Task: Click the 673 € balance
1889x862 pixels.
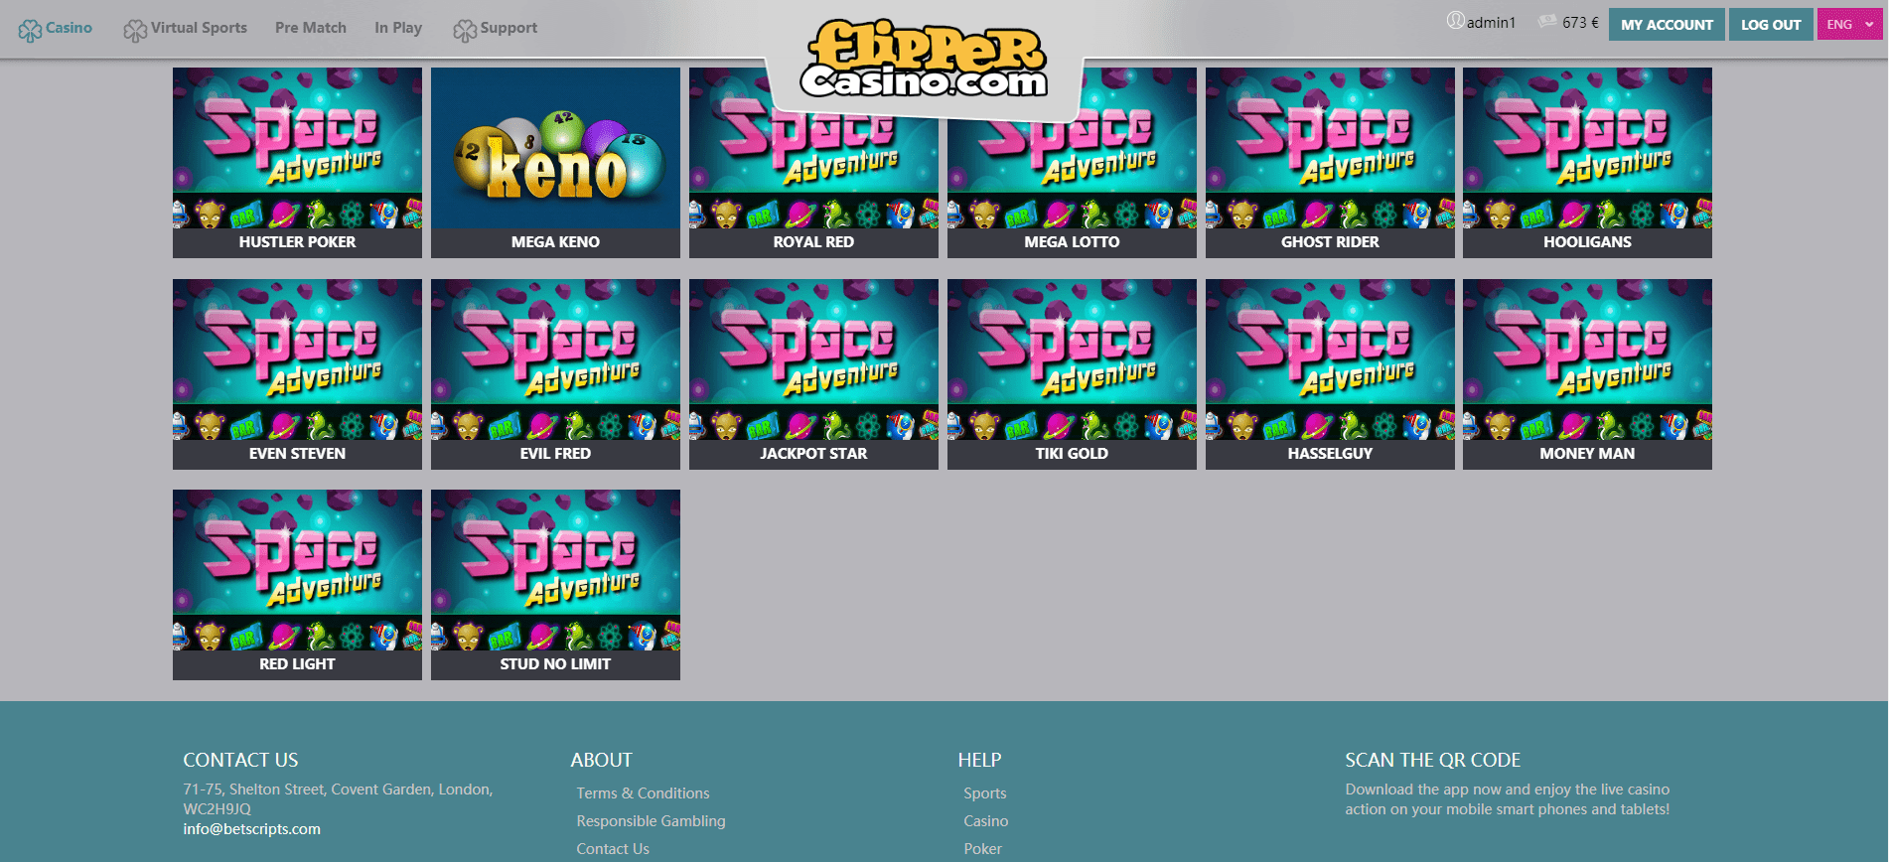Action: click(1580, 22)
